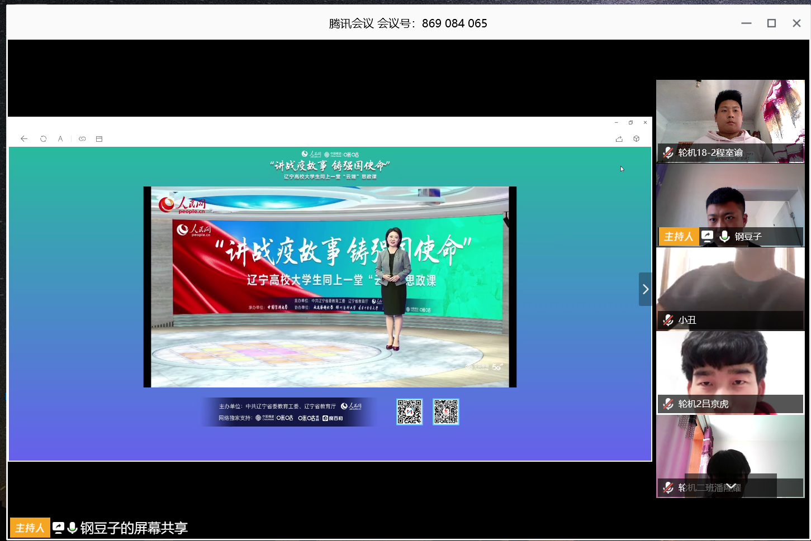
Task: Click the window layout icon in browser toolbar
Action: point(99,139)
